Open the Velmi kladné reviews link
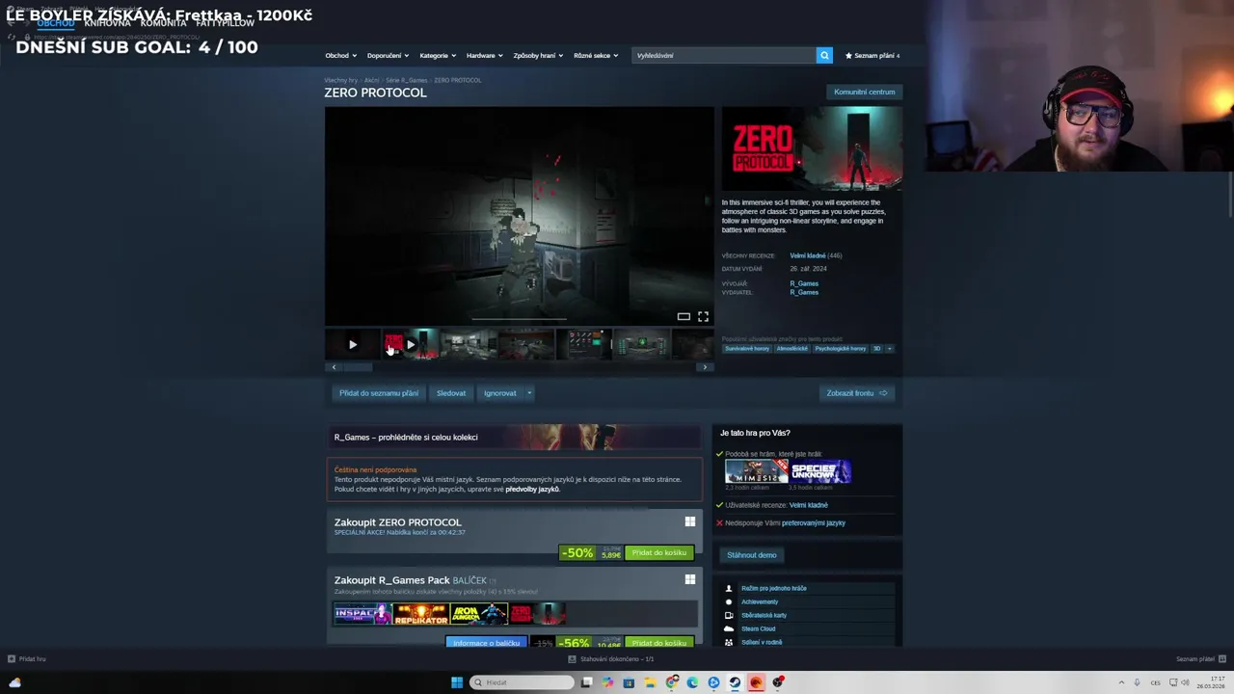1234x694 pixels. click(808, 255)
